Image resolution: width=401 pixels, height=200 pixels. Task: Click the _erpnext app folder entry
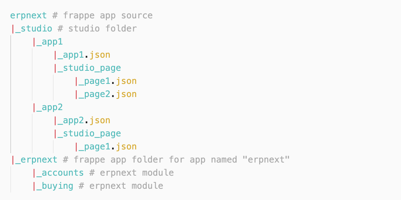[x=36, y=160]
